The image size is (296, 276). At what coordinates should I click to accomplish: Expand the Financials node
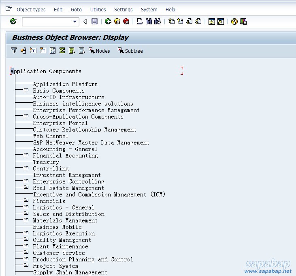click(x=26, y=200)
